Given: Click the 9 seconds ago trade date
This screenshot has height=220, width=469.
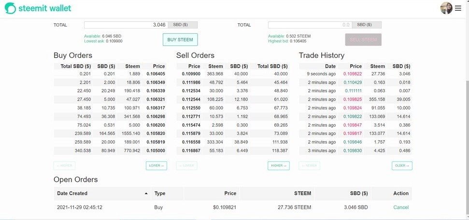Looking at the screenshot, I should (321, 73).
